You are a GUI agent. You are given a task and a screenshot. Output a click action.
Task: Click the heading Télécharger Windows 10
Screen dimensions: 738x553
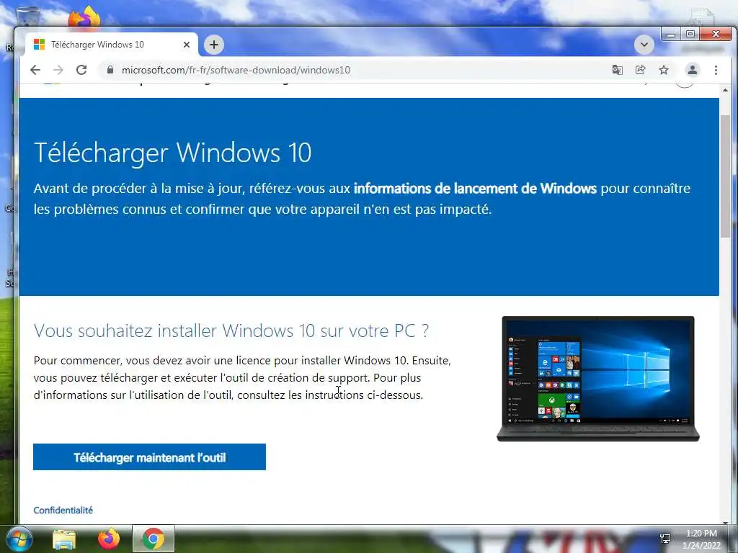(173, 153)
